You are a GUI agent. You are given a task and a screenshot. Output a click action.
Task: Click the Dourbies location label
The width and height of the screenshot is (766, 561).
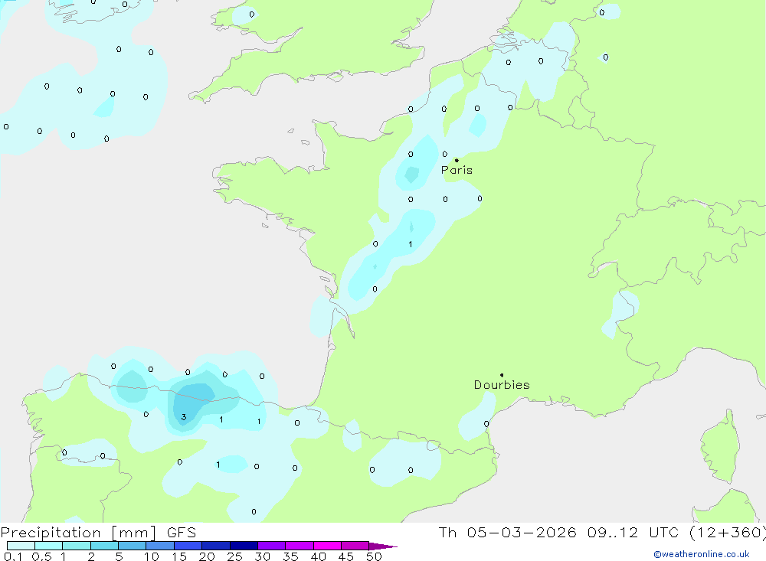502,385
